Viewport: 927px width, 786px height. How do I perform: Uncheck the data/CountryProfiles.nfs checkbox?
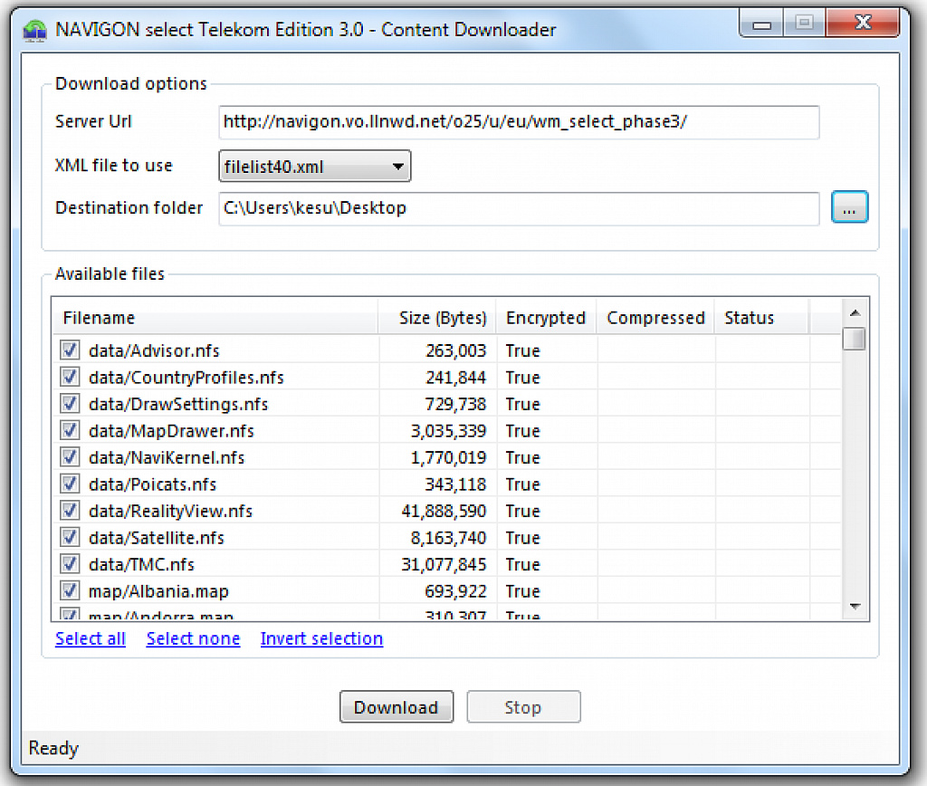[70, 377]
